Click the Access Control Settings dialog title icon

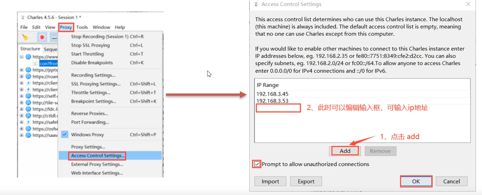coord(256,4)
